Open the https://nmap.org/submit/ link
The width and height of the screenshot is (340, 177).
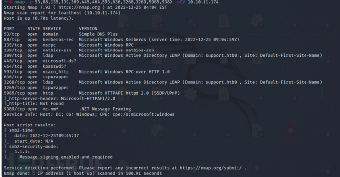click(211, 168)
